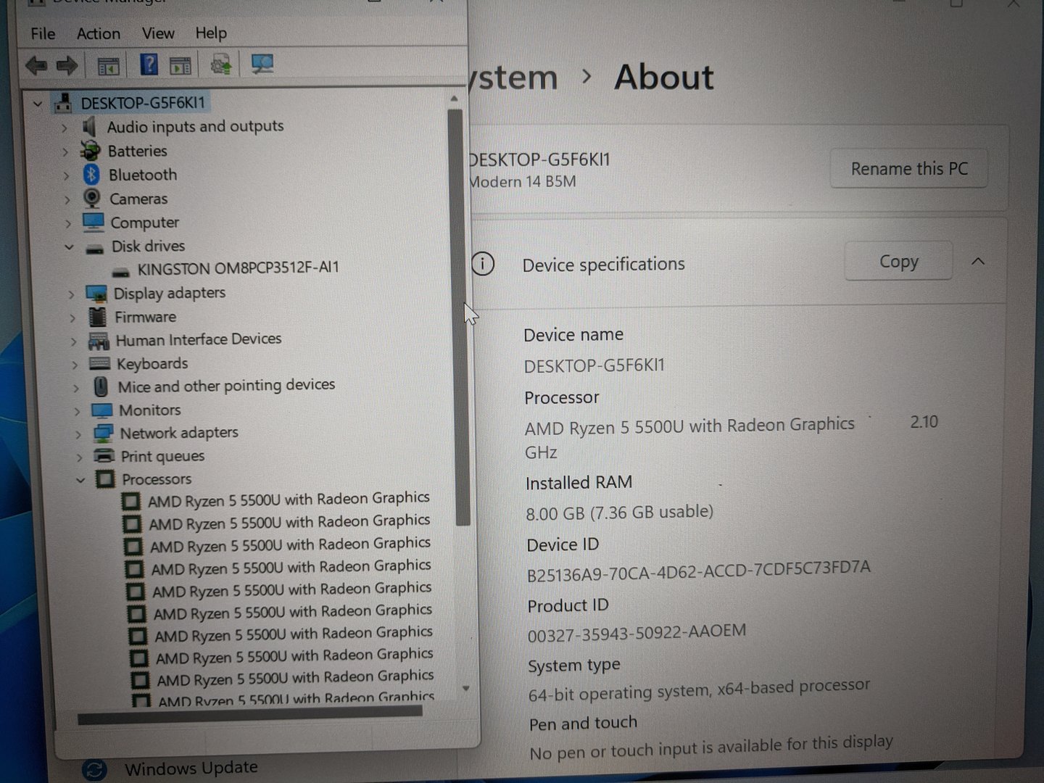Click the vertical scrollbar down arrow
The image size is (1044, 783).
pyautogui.click(x=465, y=688)
